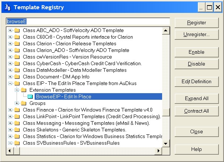Open Edit Definition
Screen dimensions: 224x162
point(197,81)
